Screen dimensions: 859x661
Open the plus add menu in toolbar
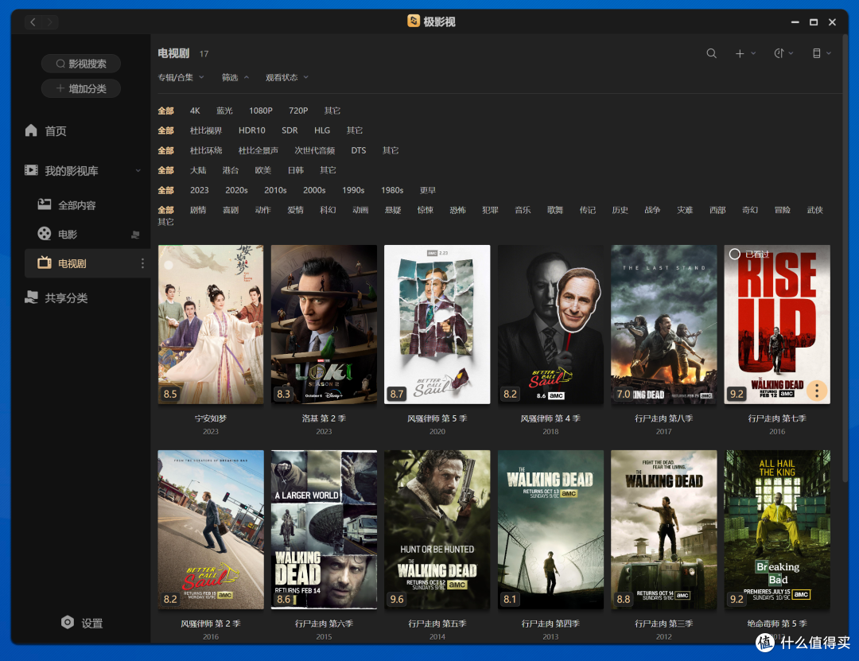(745, 53)
